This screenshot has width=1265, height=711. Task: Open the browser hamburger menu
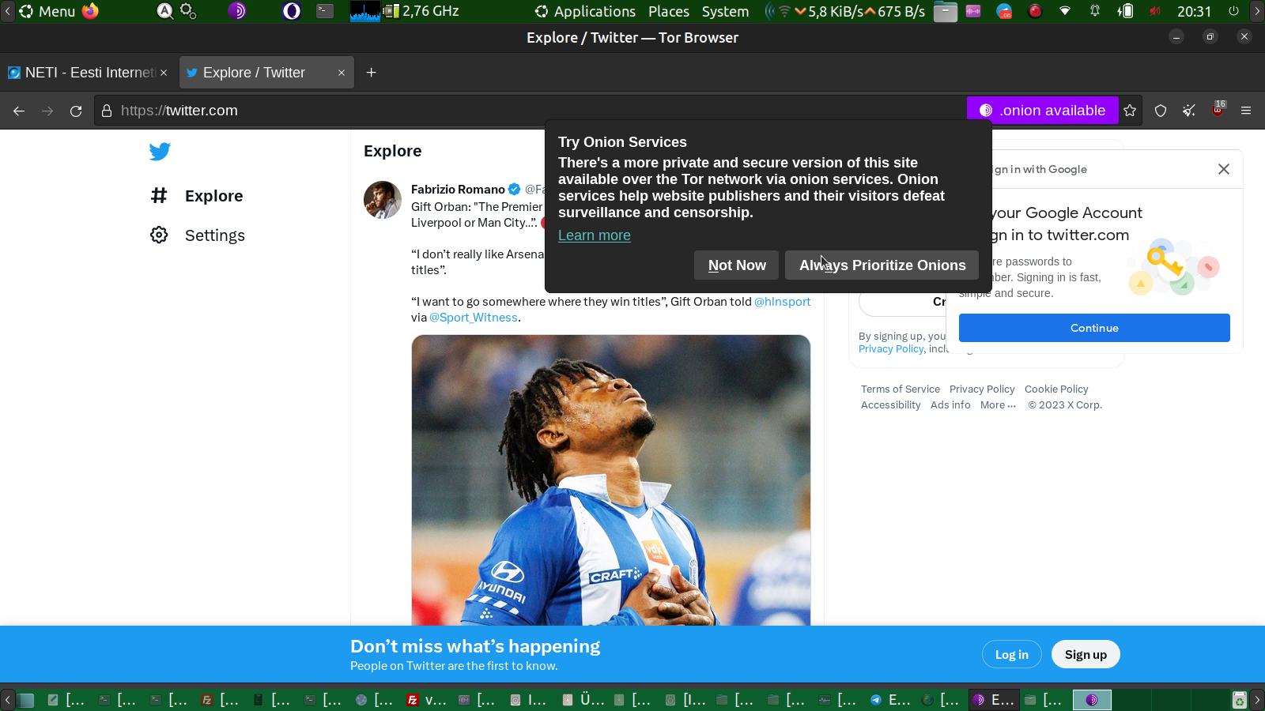tap(1246, 111)
